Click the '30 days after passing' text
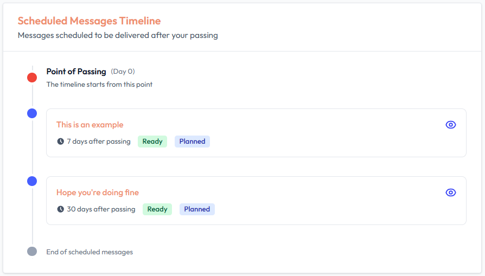485x276 pixels. 101,209
